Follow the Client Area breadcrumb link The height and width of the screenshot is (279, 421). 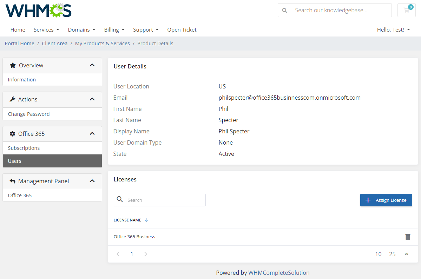54,44
